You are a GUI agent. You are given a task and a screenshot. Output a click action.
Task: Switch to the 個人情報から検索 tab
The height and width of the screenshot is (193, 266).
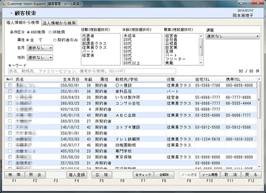23,23
